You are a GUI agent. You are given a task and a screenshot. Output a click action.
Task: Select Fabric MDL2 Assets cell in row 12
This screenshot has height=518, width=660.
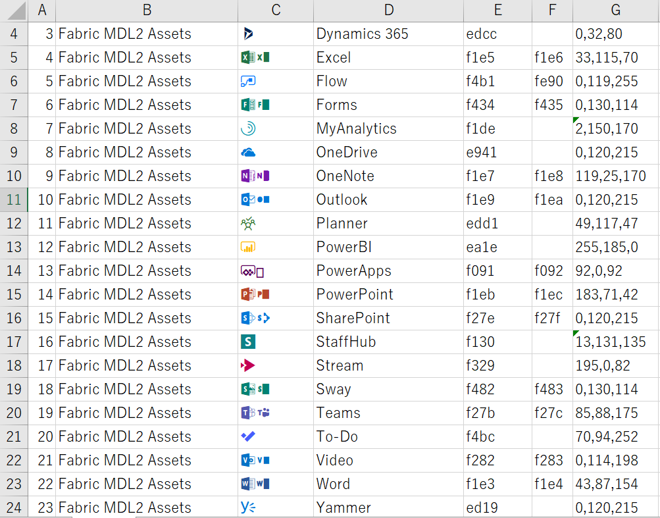[x=147, y=223]
